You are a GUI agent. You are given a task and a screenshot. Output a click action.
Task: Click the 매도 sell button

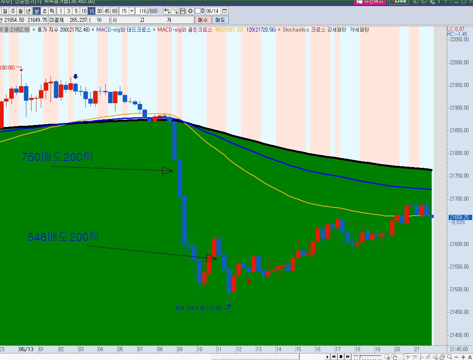coord(220,20)
